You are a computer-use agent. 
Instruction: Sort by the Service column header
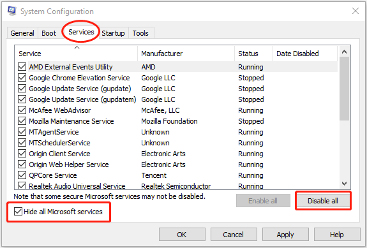76,54
